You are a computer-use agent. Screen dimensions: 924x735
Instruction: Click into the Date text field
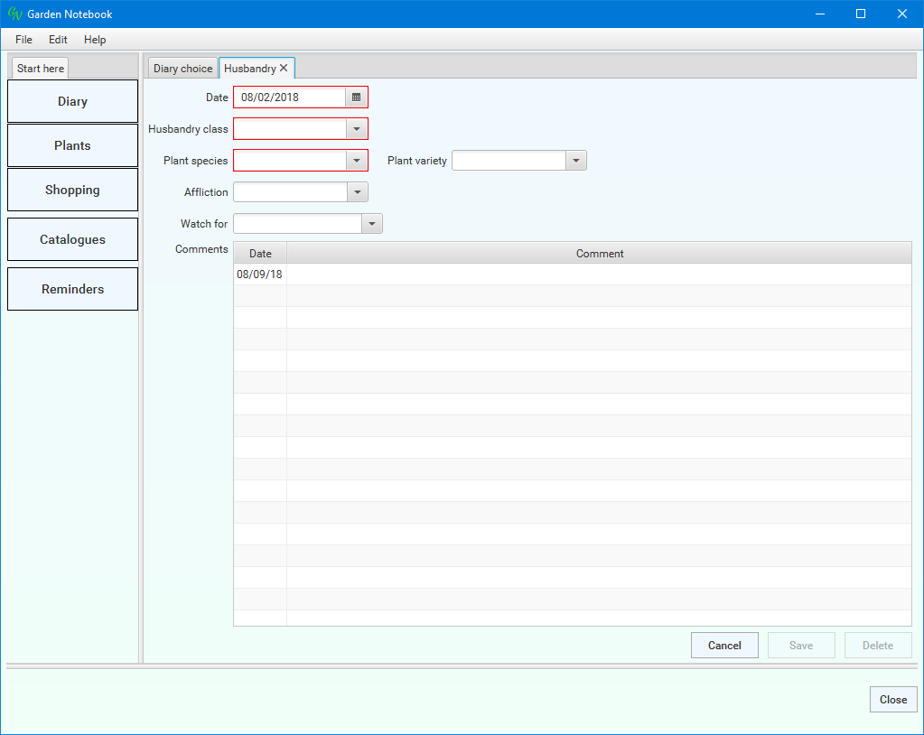289,98
